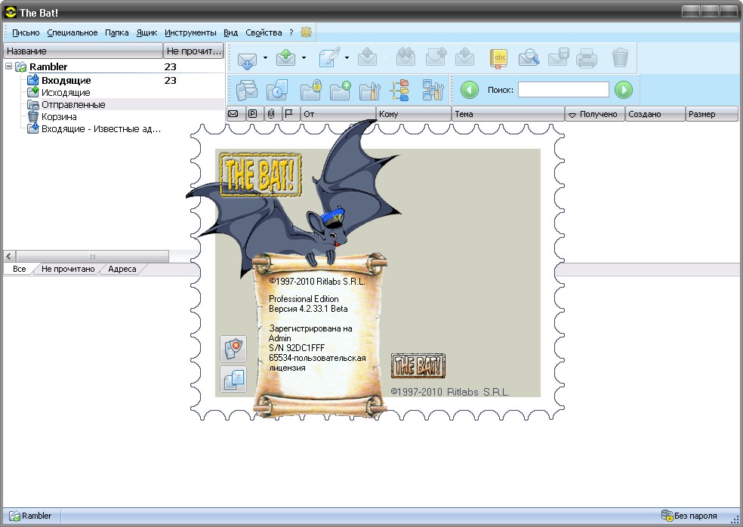This screenshot has width=743, height=527.
Task: Open folder properties tools icon
Action: point(370,90)
